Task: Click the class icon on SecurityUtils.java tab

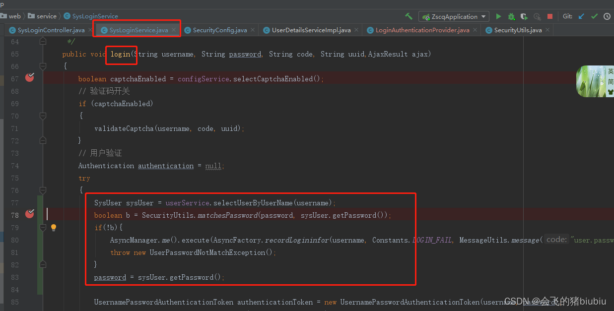Action: (489, 30)
